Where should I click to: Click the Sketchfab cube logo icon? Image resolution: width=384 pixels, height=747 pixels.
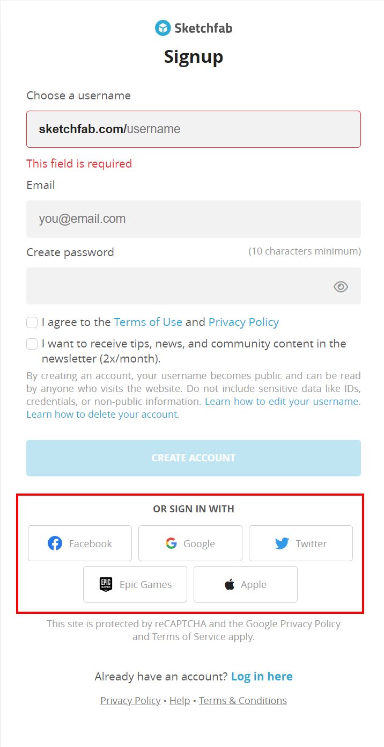[x=163, y=28]
